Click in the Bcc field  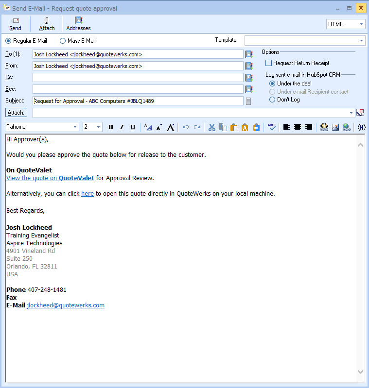(138, 89)
